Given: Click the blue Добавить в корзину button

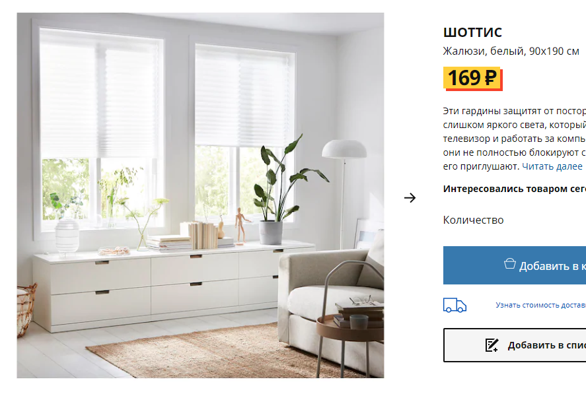Looking at the screenshot, I should [x=515, y=265].
